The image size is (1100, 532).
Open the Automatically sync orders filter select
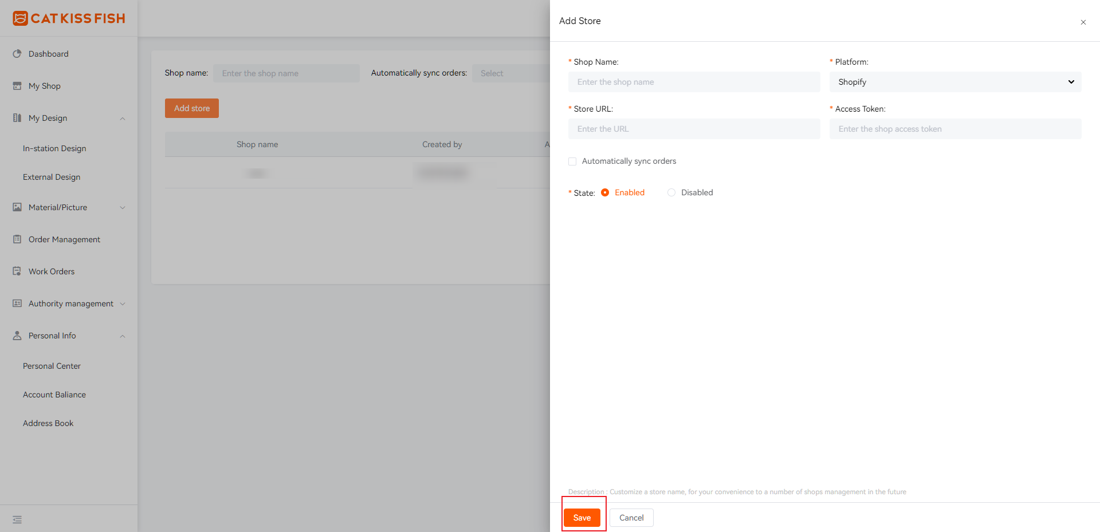pyautogui.click(x=511, y=73)
